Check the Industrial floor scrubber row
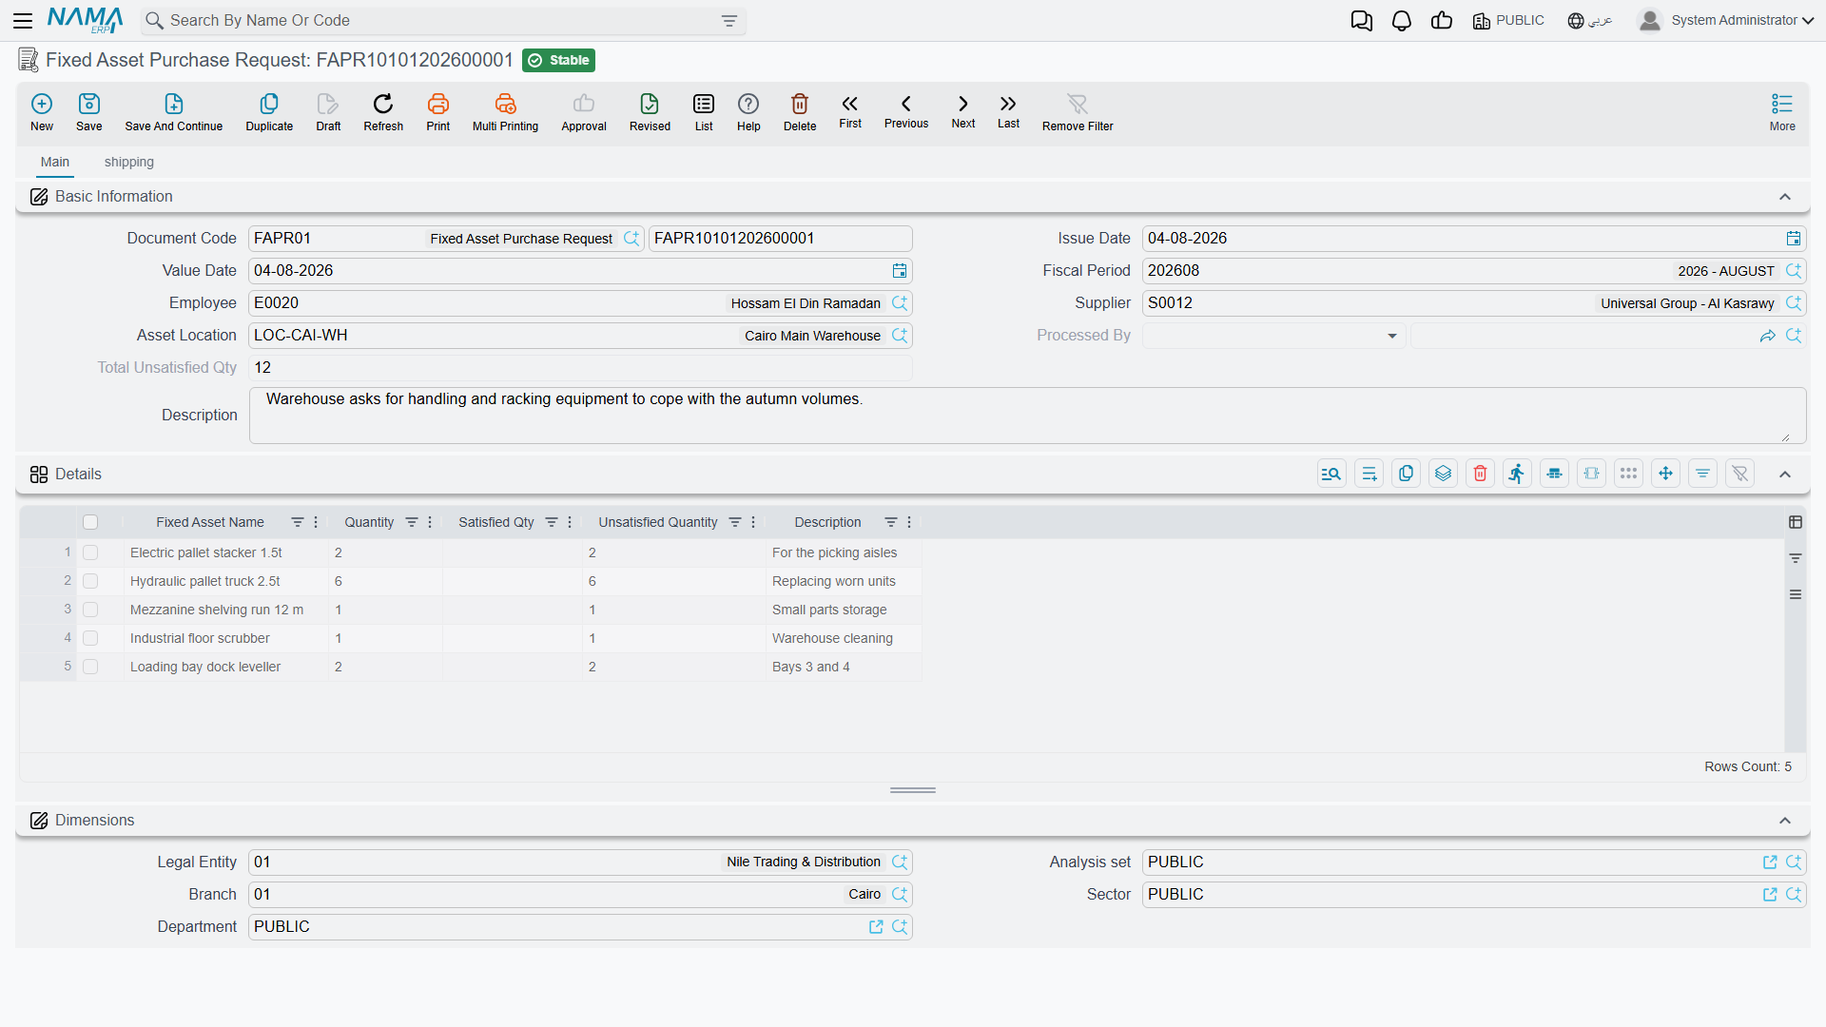The width and height of the screenshot is (1826, 1027). (x=90, y=638)
